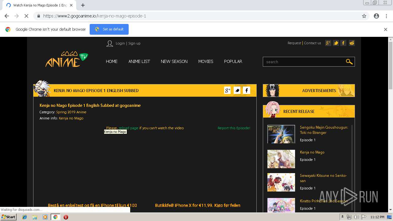Click the GoGoAnime TV logo

pyautogui.click(x=67, y=60)
